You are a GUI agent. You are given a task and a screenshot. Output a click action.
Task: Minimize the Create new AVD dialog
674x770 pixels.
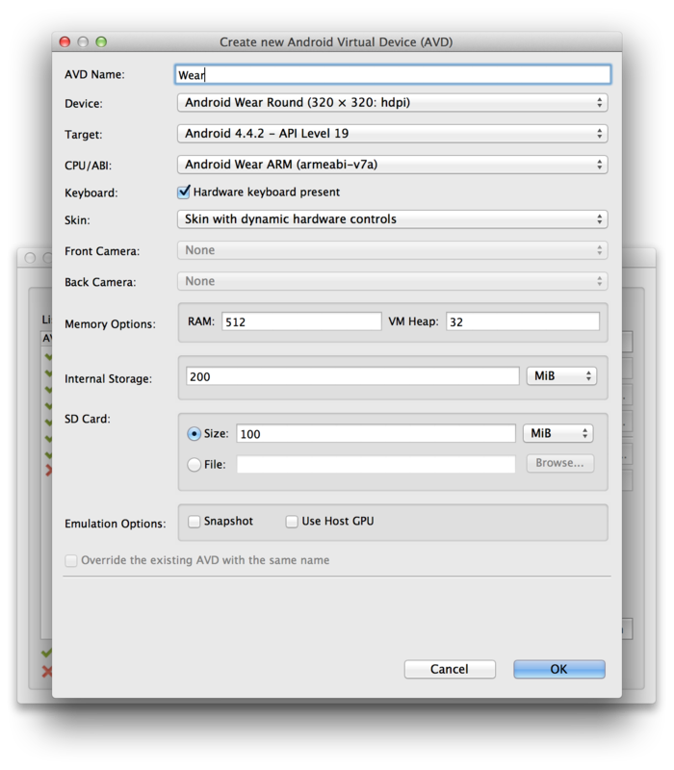83,41
